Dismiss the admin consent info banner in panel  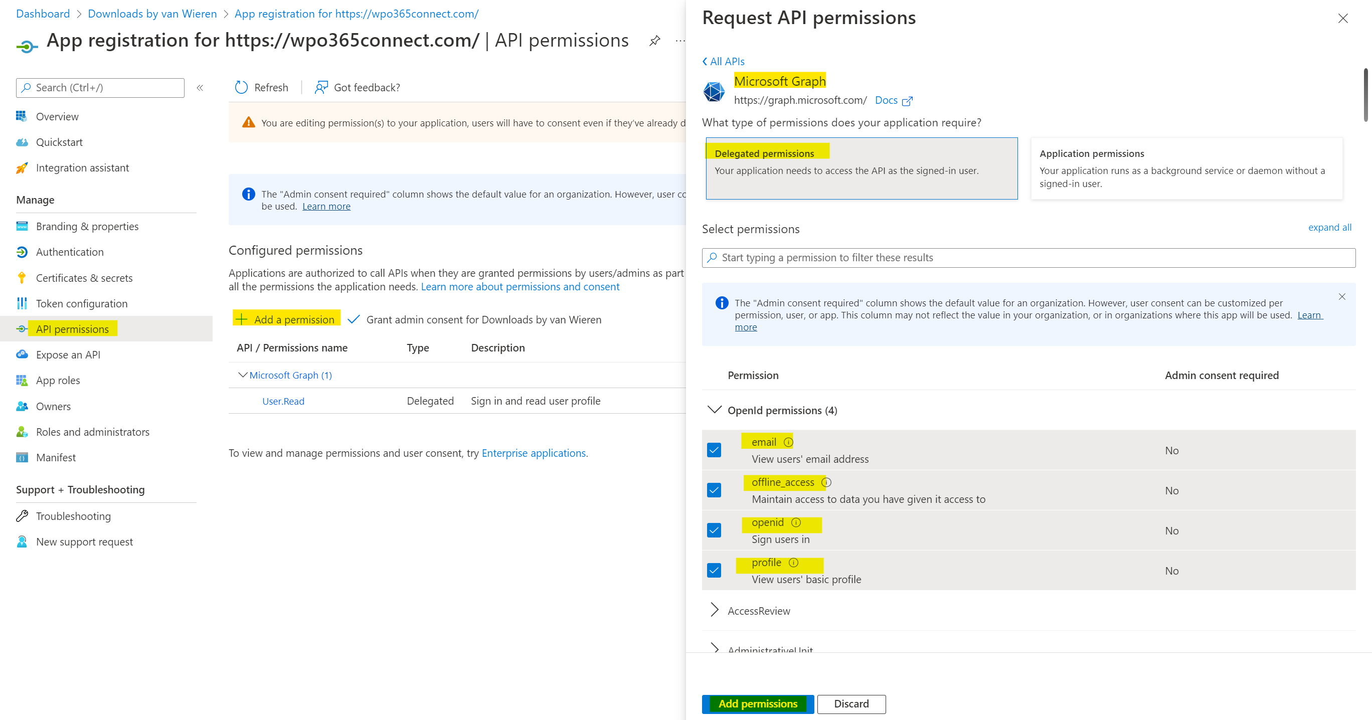click(1341, 297)
